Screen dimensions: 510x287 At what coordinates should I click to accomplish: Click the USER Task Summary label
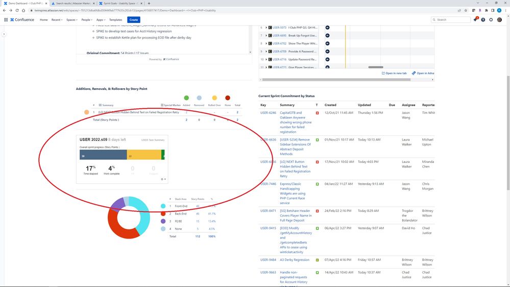tap(153, 140)
